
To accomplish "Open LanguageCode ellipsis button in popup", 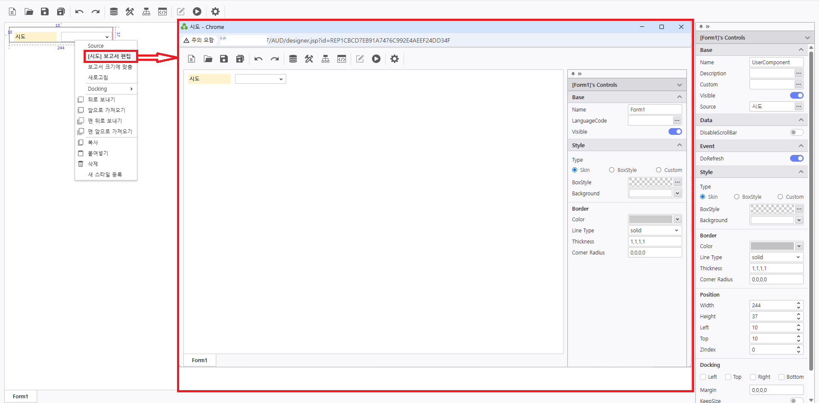I will [x=677, y=120].
